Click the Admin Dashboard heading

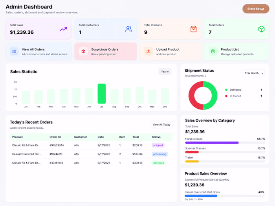pos(29,7)
